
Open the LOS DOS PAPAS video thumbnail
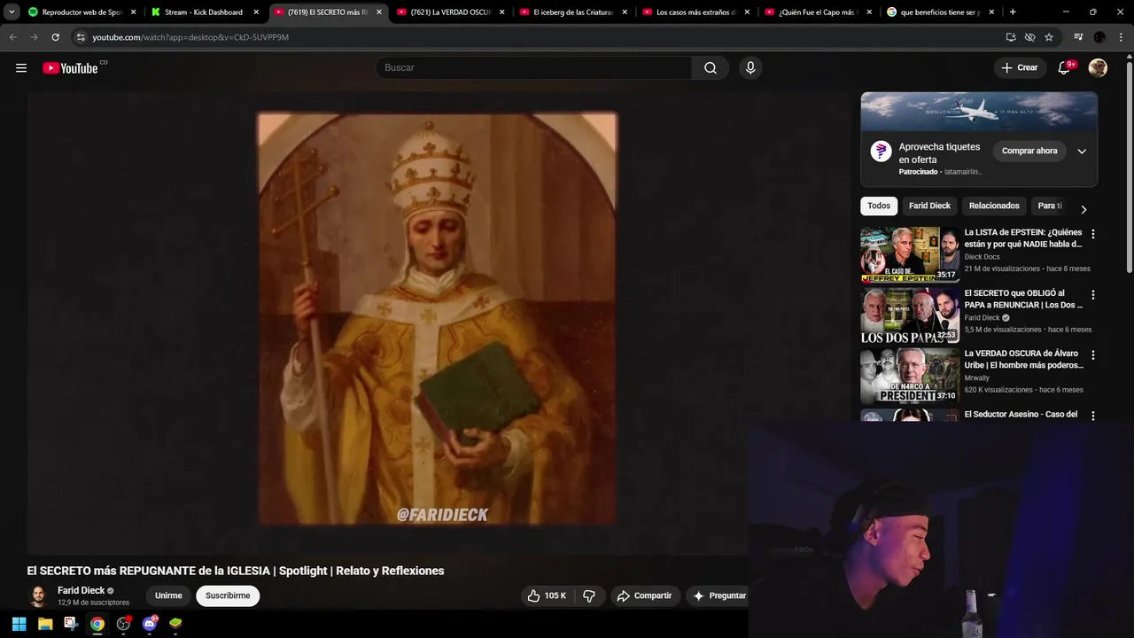click(910, 315)
